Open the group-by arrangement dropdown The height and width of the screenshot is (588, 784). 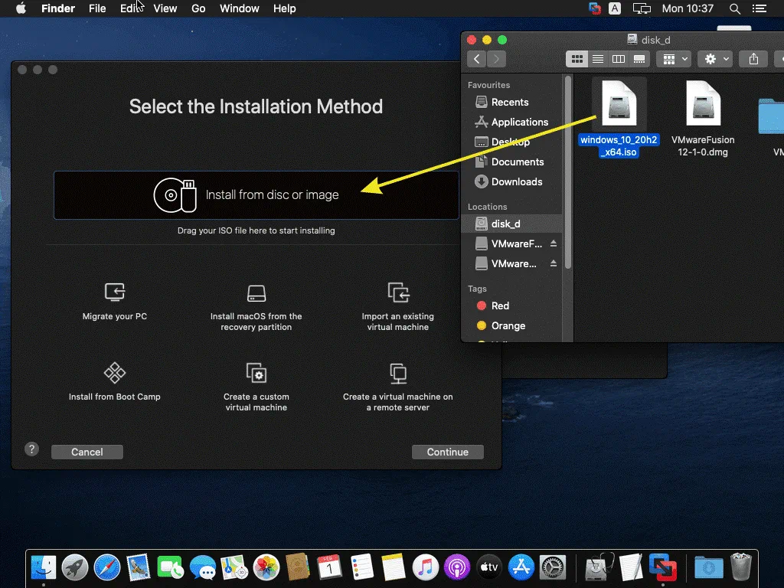click(675, 59)
